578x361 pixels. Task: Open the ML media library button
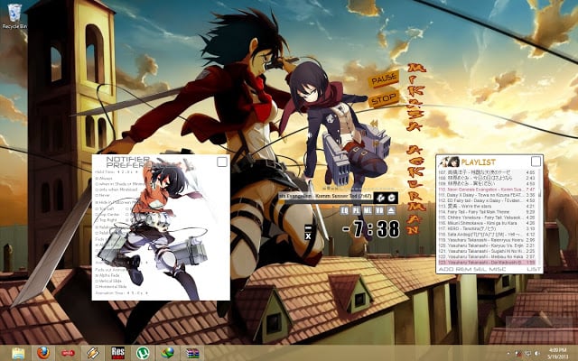[368, 210]
